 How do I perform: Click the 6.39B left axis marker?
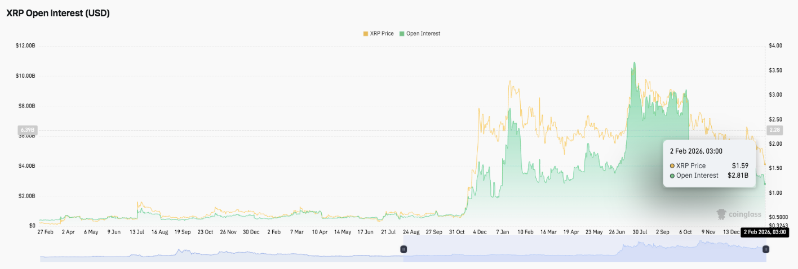click(26, 131)
